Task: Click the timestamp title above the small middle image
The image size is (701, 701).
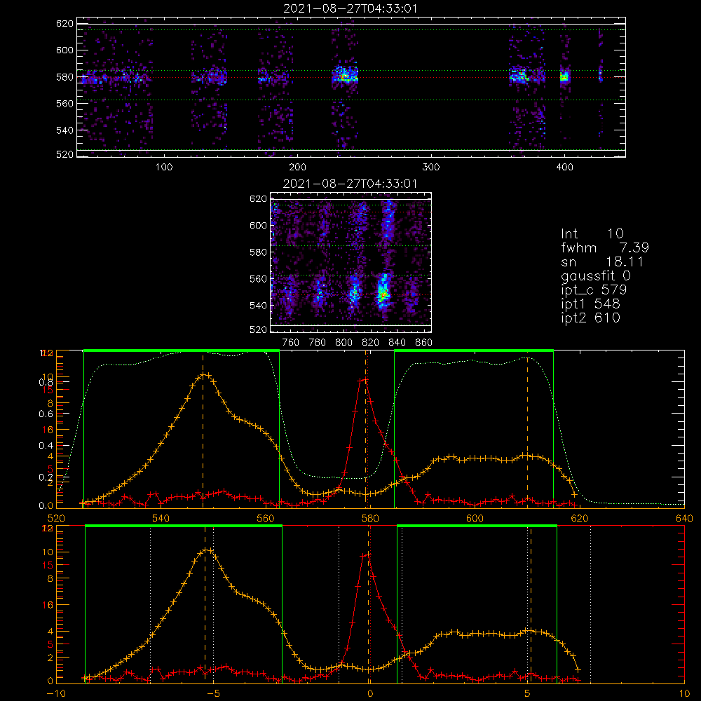Action: (350, 184)
